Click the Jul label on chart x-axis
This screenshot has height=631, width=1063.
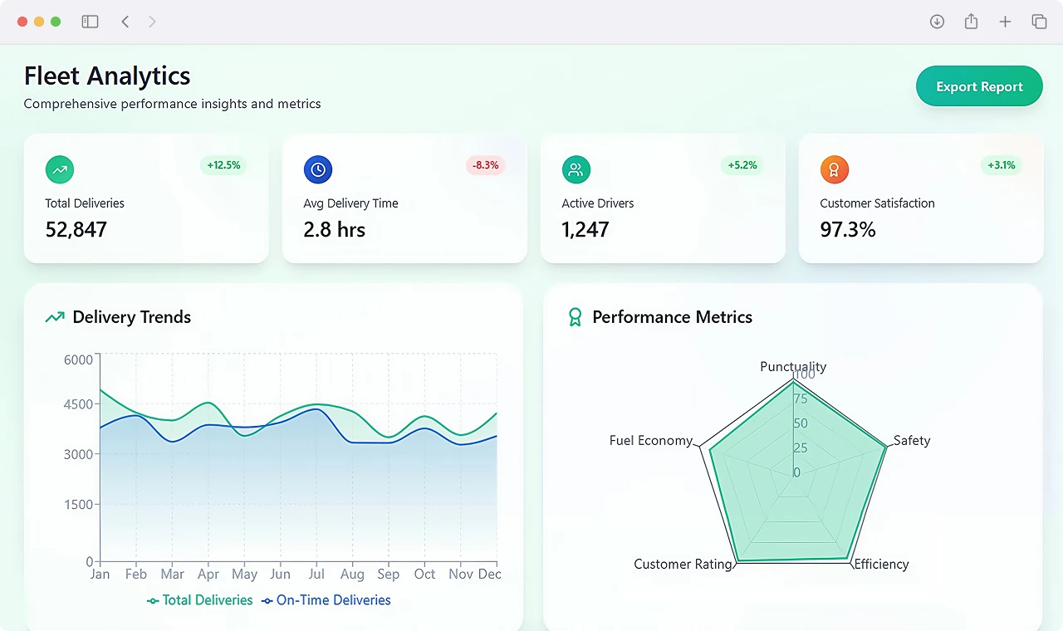[316, 574]
